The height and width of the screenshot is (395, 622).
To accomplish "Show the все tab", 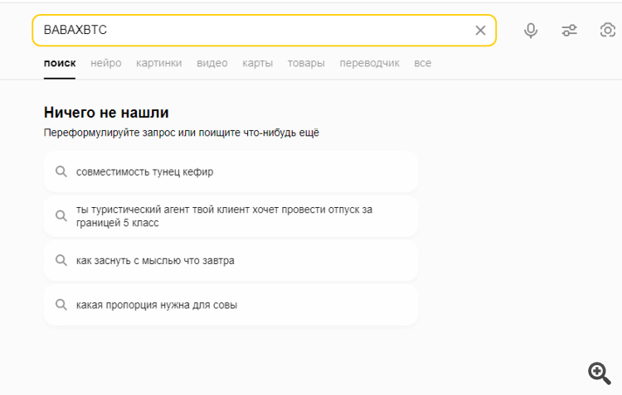I will (x=422, y=63).
